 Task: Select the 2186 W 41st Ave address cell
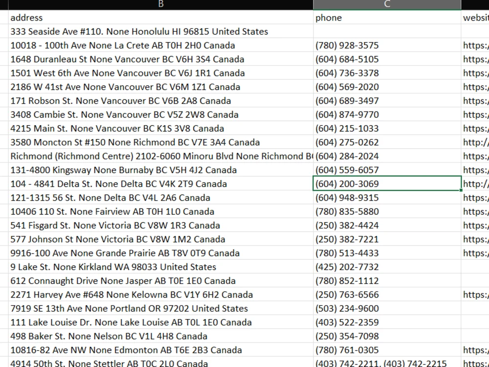point(160,87)
